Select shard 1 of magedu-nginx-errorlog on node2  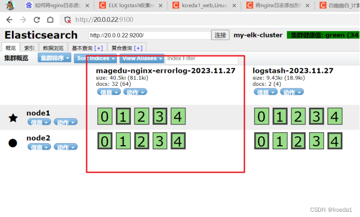123,141
